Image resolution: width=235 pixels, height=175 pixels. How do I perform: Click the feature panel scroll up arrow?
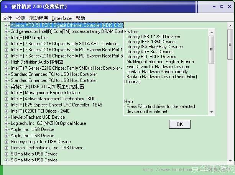pyautogui.click(x=212, y=32)
